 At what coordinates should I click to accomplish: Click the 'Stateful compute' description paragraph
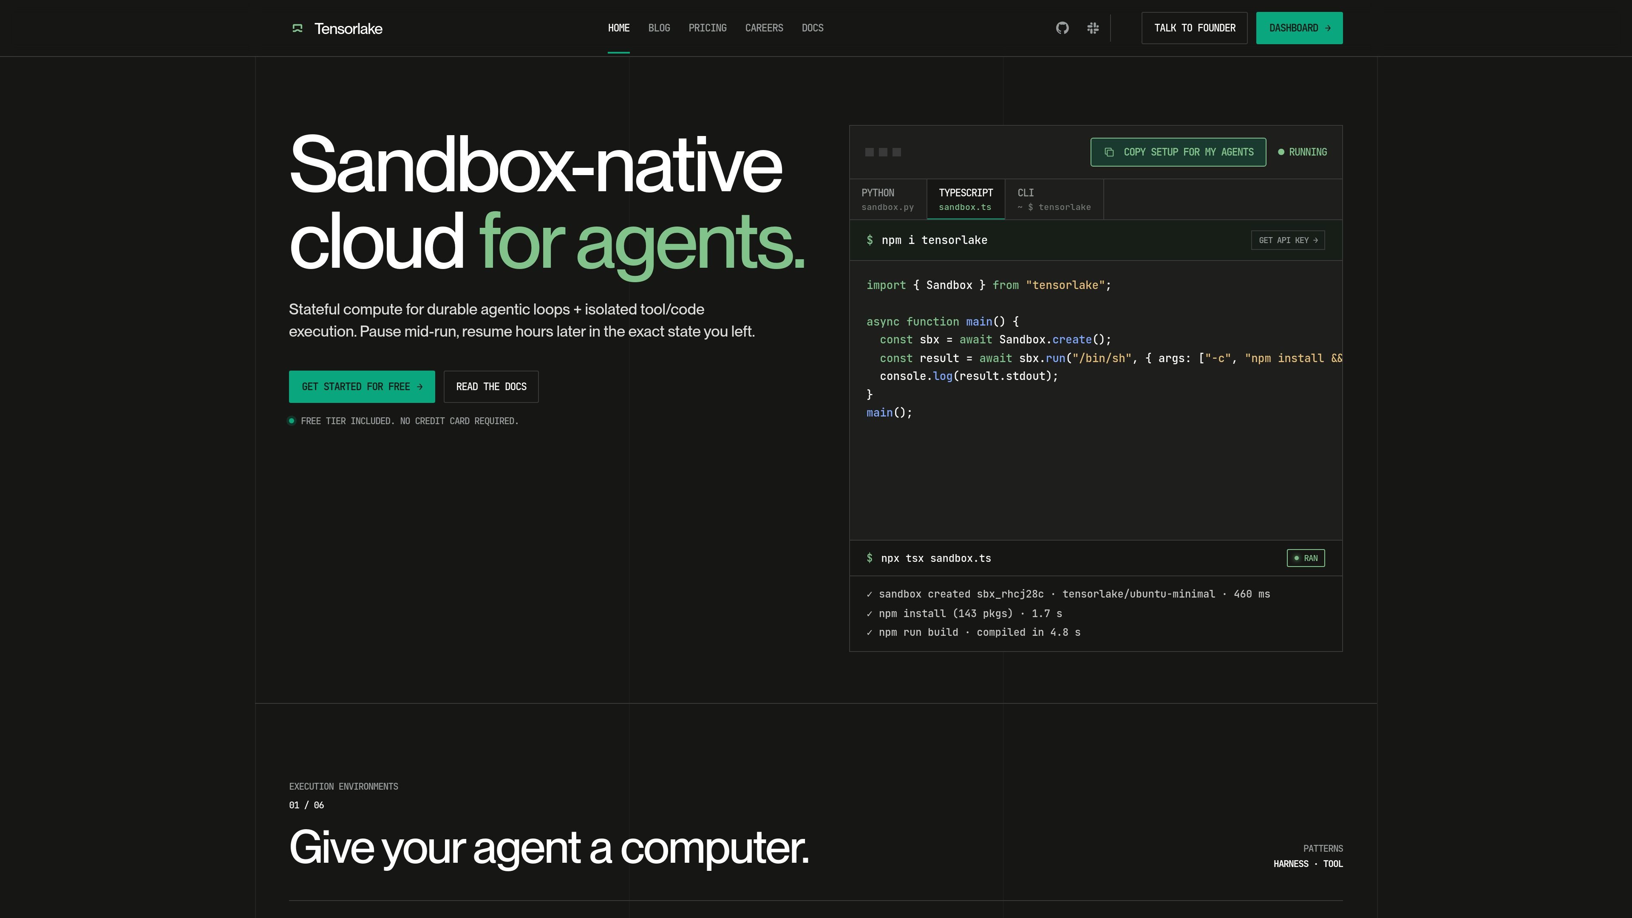(522, 320)
